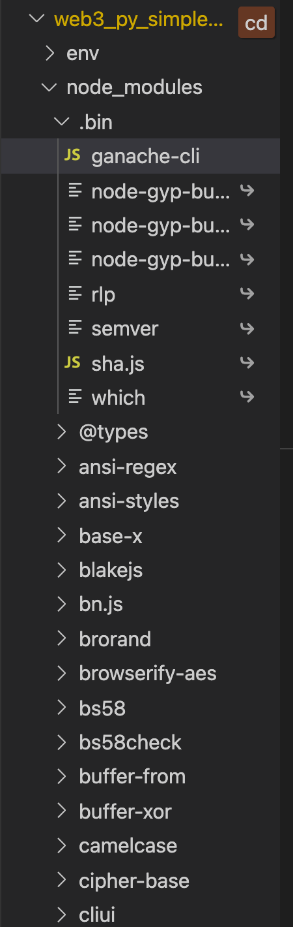Expand the env folder chevron
The image size is (293, 927).
click(49, 54)
